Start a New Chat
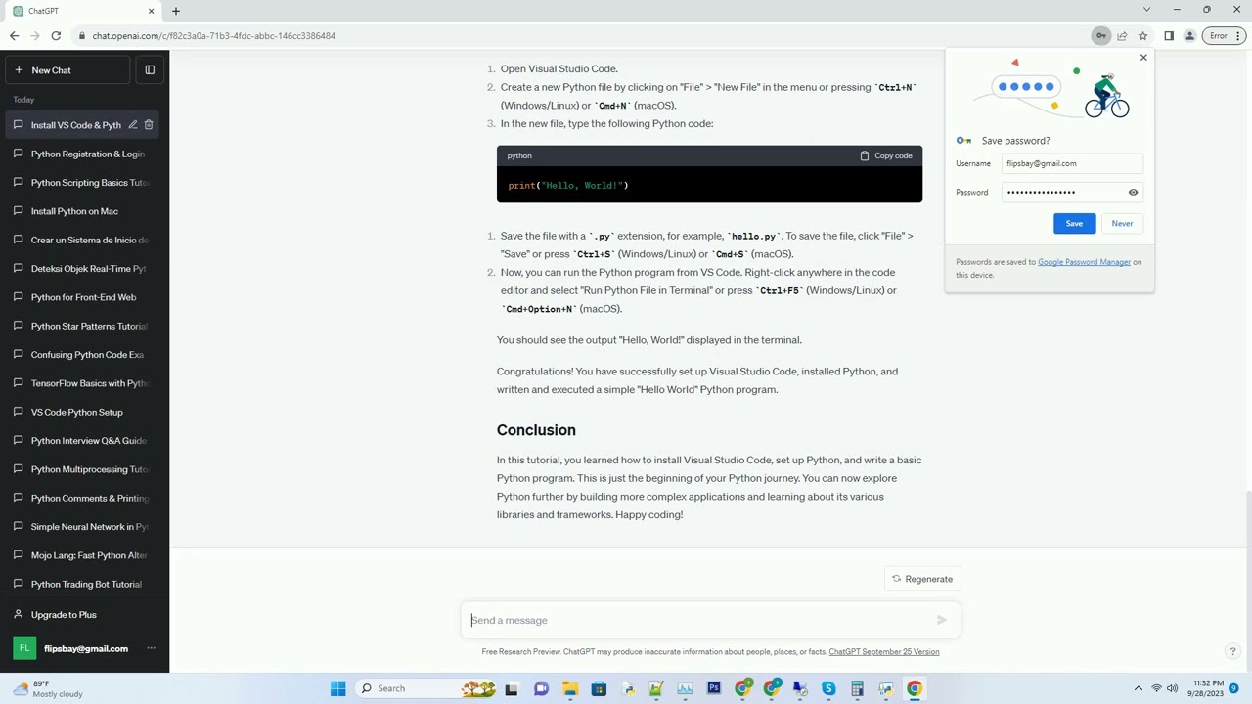 point(67,70)
